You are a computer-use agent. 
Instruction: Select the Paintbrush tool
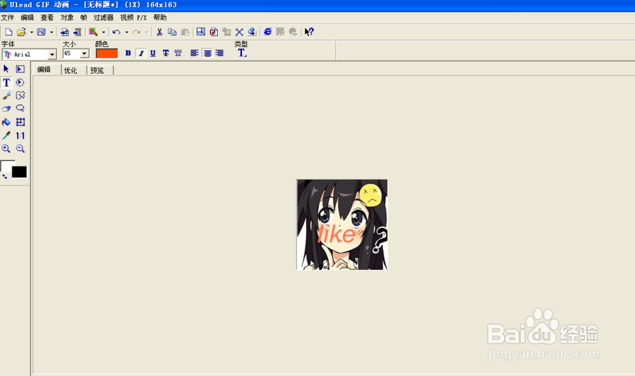point(6,95)
